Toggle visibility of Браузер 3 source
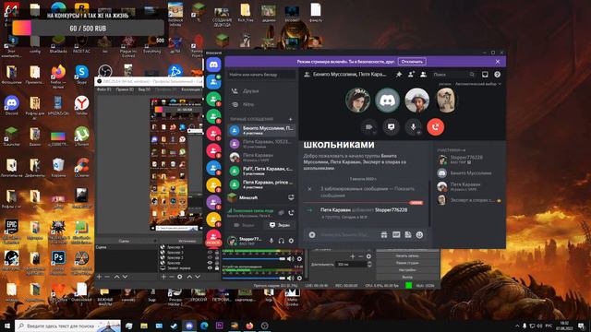Screen dimensions: 591x332 click(x=210, y=253)
